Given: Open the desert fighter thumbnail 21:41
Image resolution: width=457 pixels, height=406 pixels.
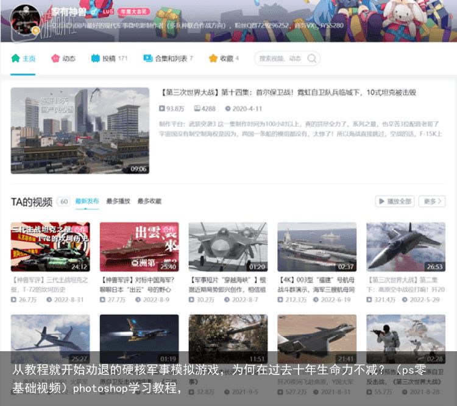Looking at the screenshot, I should click(x=317, y=339).
